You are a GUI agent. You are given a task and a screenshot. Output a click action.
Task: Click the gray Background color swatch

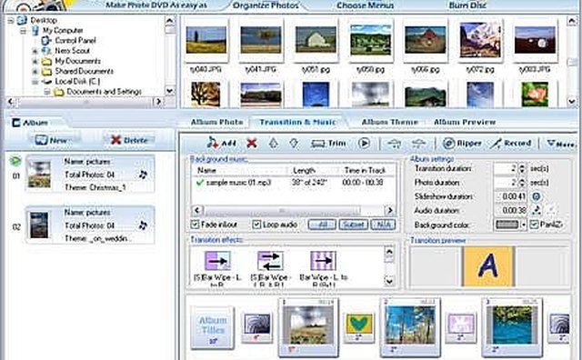tap(507, 225)
